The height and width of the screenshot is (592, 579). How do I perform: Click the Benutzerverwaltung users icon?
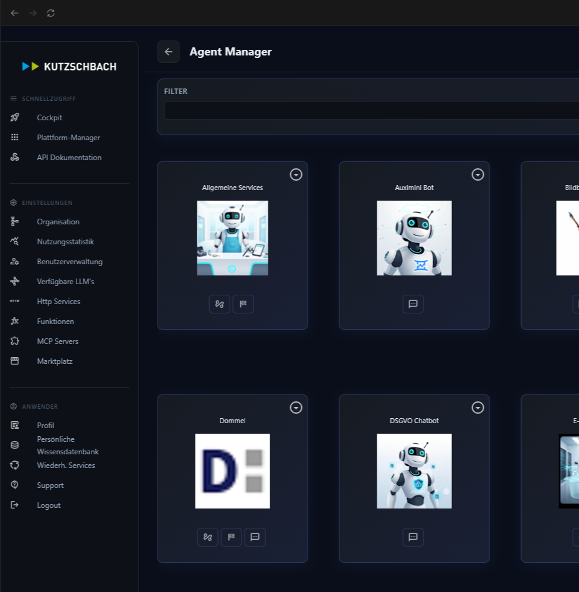(x=15, y=262)
